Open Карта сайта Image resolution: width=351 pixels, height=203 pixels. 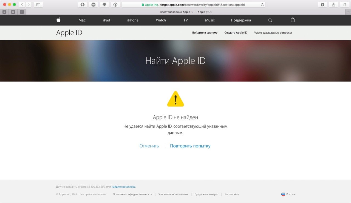(232, 194)
